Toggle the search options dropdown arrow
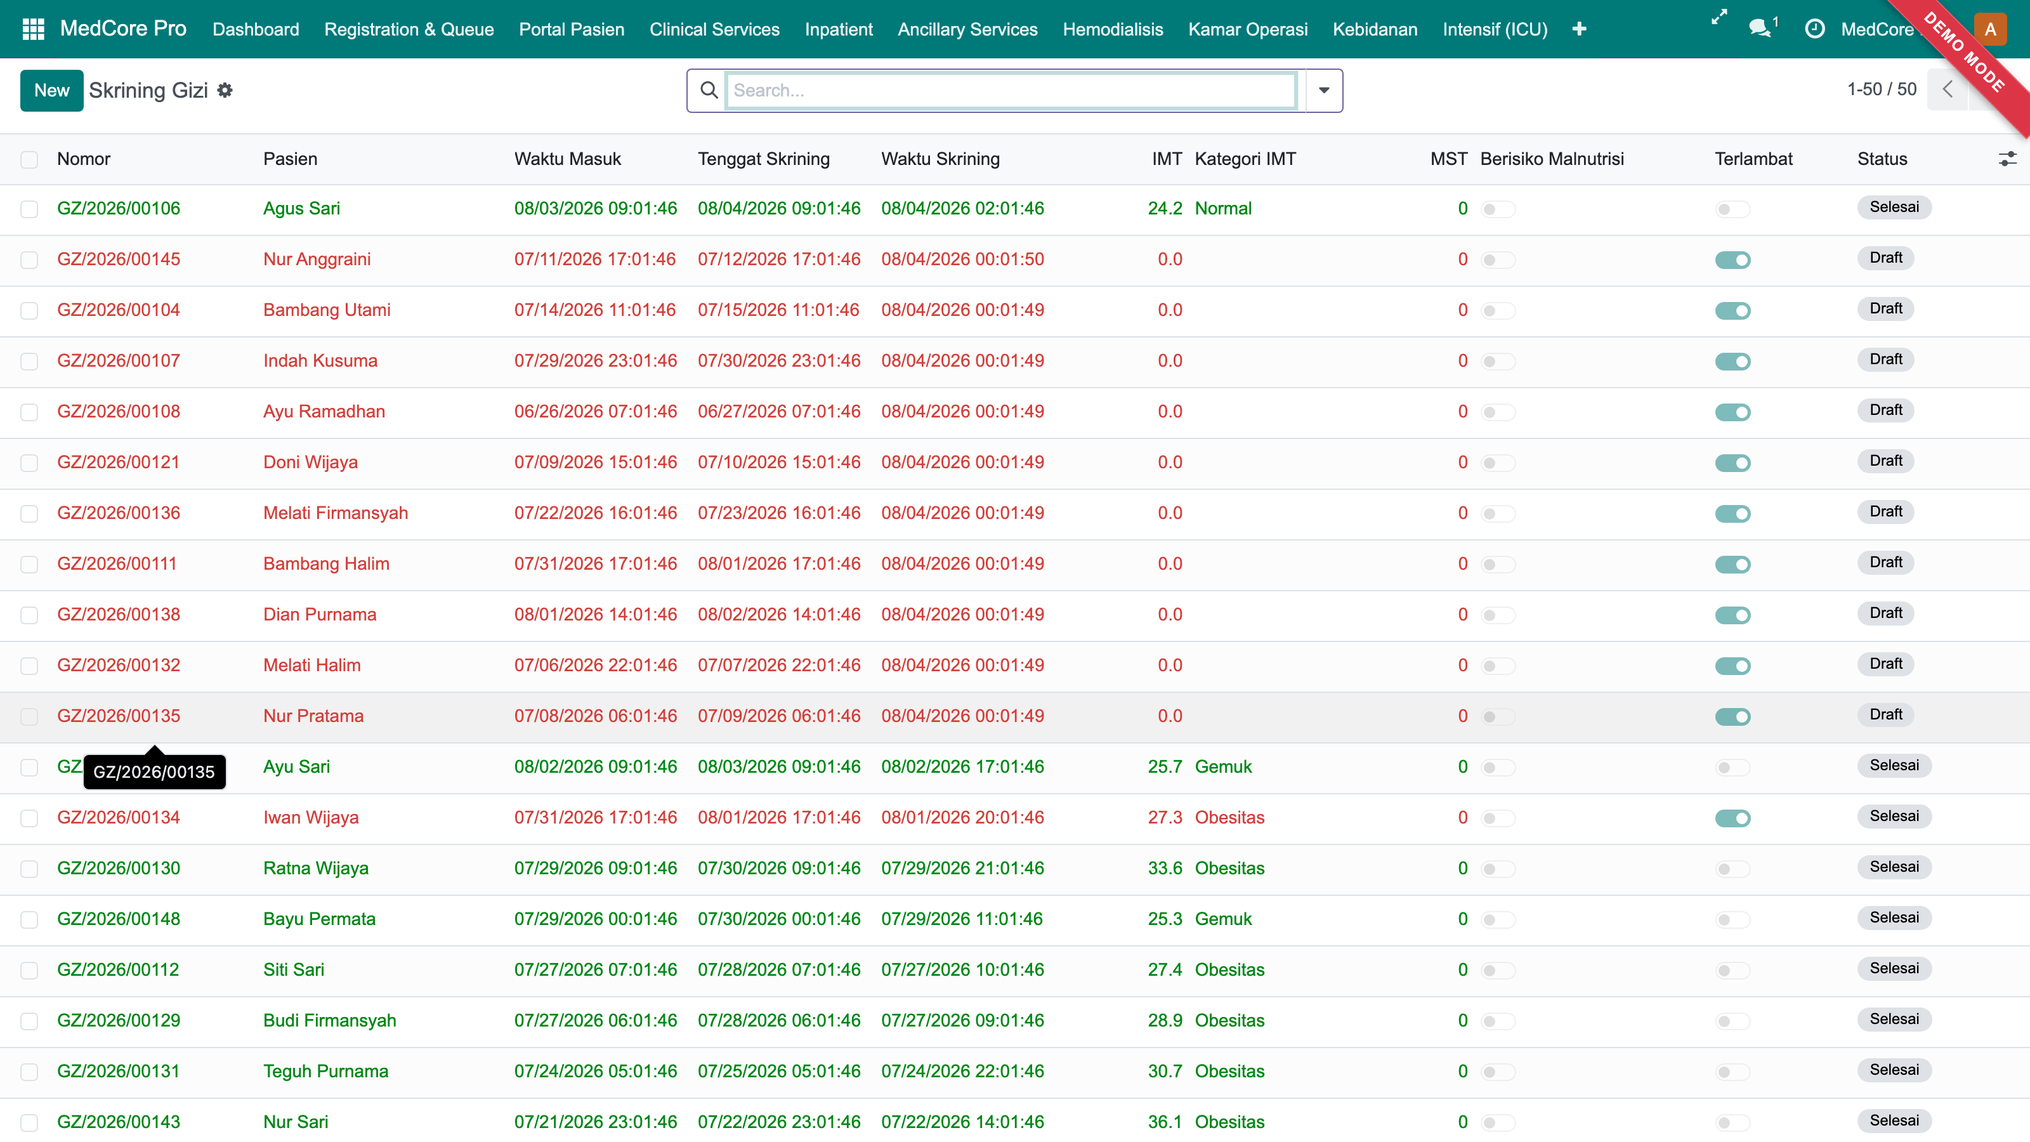Screen dimensions: 2030x1142 [x=1324, y=91]
